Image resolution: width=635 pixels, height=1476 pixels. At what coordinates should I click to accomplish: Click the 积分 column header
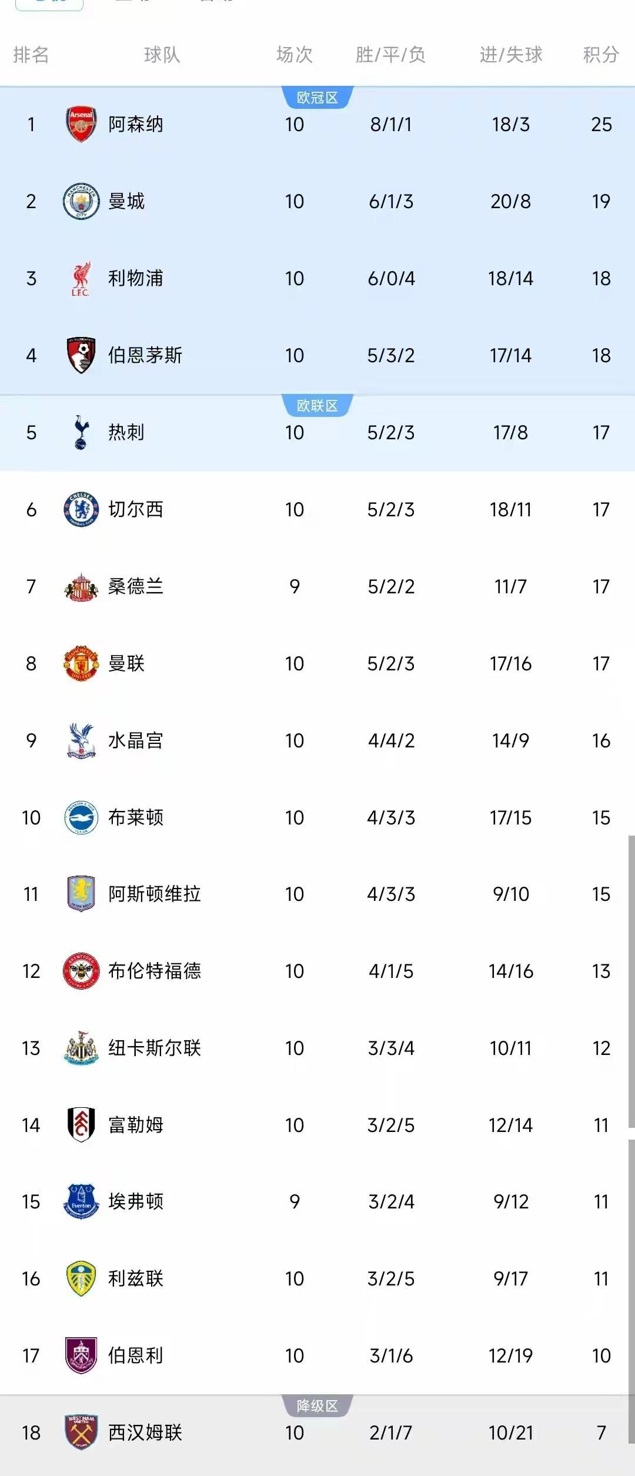601,55
